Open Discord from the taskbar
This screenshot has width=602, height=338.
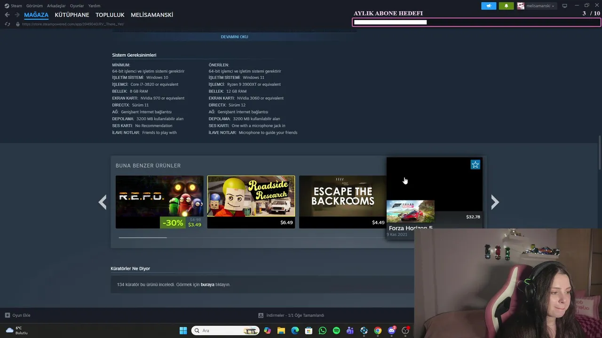[392, 330]
